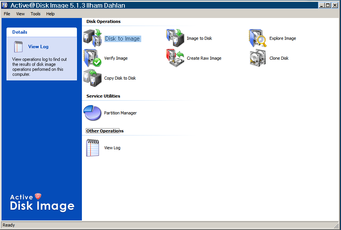
Task: Open the Help menu
Action: click(x=50, y=14)
